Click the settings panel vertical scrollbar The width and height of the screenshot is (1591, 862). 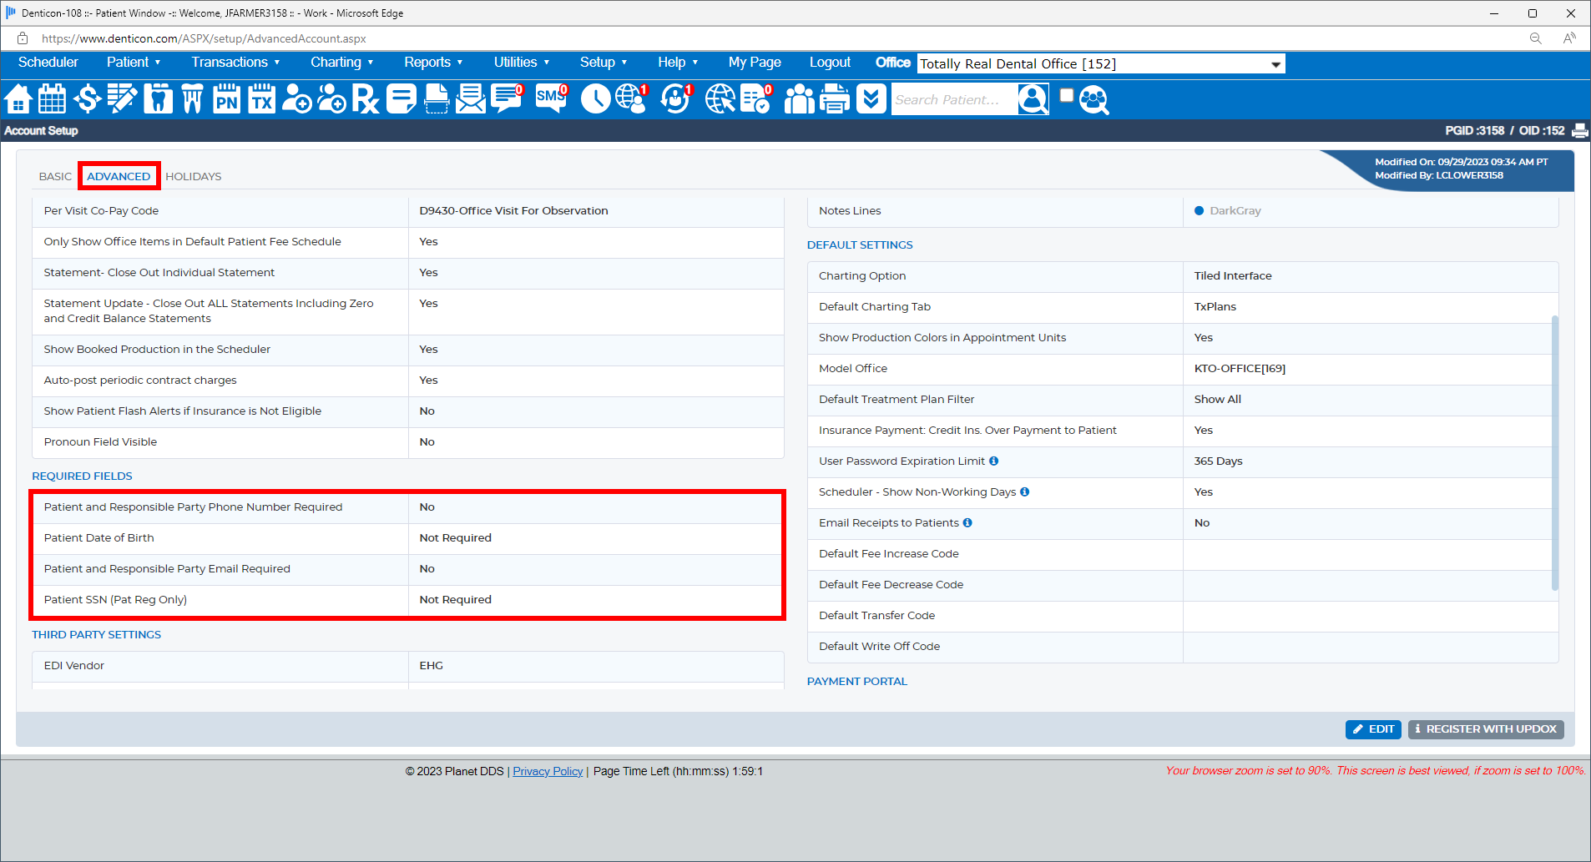[1554, 452]
